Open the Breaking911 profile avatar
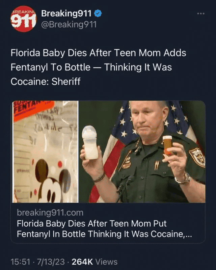The image size is (216, 270). 24,19
